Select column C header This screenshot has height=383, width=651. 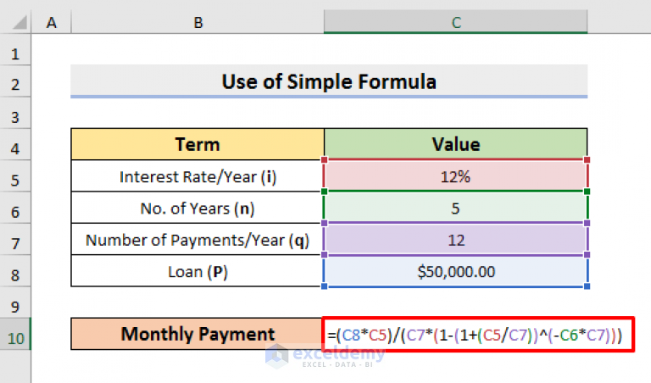(456, 22)
